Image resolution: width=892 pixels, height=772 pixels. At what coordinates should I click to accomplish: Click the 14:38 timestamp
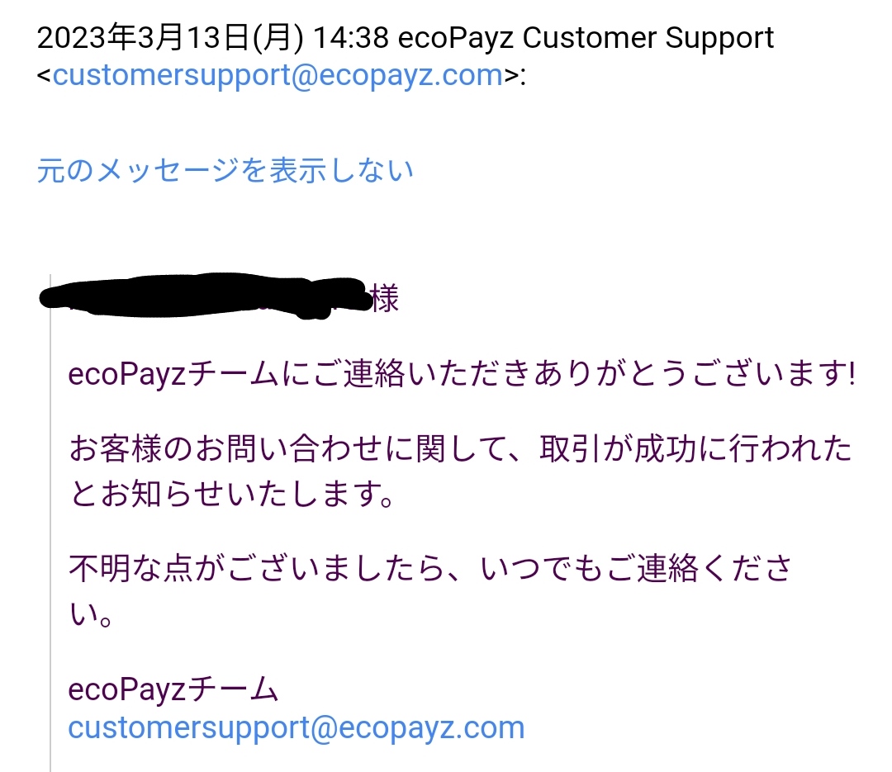351,38
